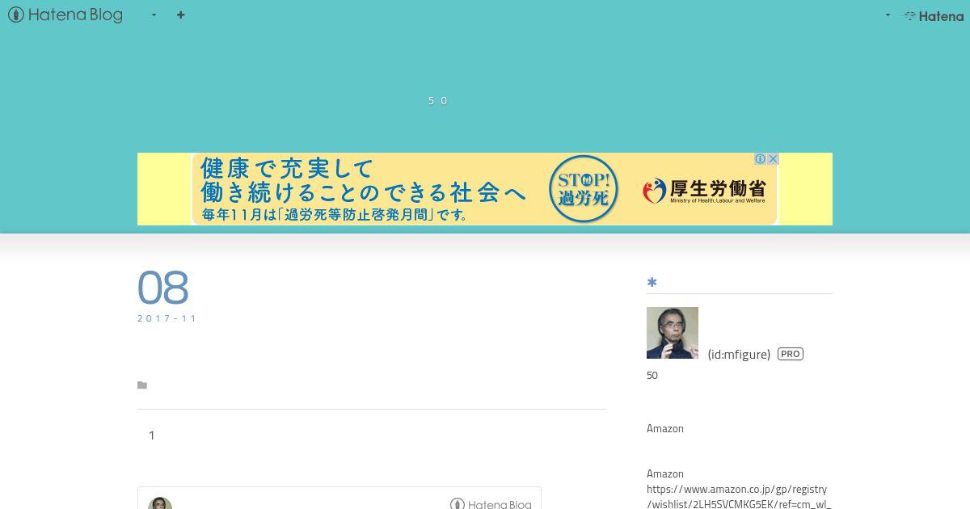970x509 pixels.
Task: Click the STOP! 過労死 circle badge
Action: (x=583, y=189)
